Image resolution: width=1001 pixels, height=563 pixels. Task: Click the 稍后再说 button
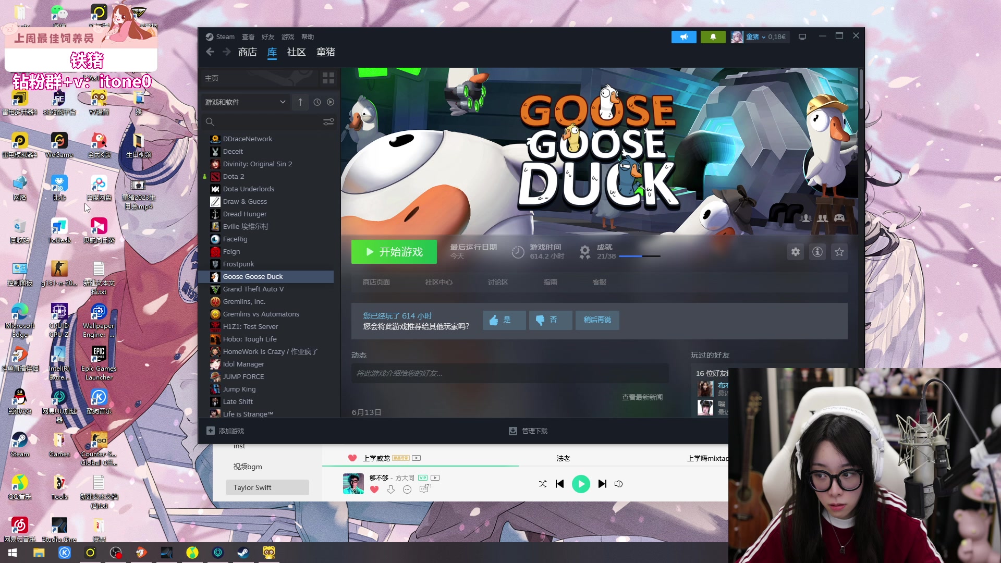597,320
